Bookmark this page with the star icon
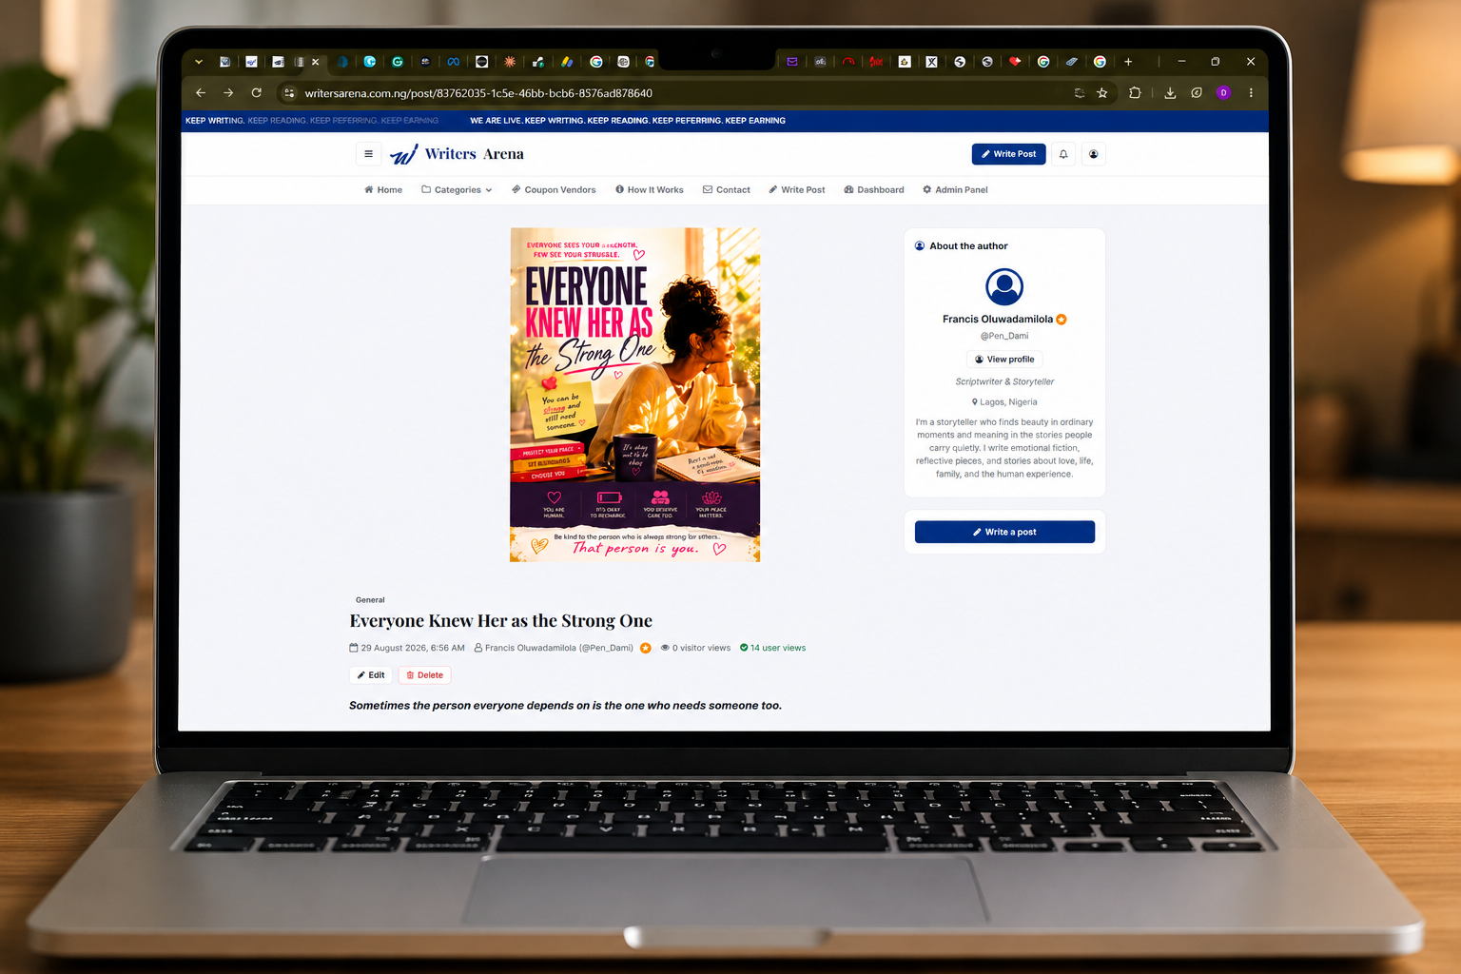 (x=1102, y=93)
